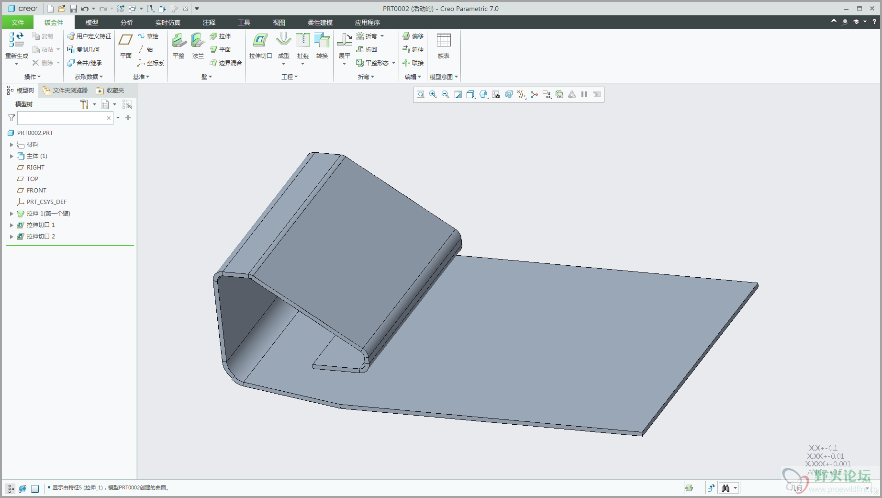Click the Extend (延伸) tool
Screen dimensions: 882x498
pos(413,50)
